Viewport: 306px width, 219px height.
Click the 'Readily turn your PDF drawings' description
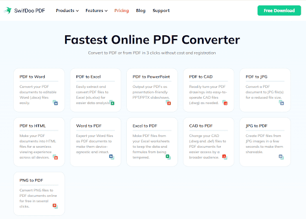click(x=208, y=95)
